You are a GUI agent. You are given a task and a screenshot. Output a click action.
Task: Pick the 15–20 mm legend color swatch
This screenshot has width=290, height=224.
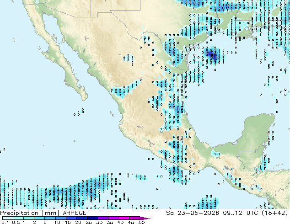71,218
